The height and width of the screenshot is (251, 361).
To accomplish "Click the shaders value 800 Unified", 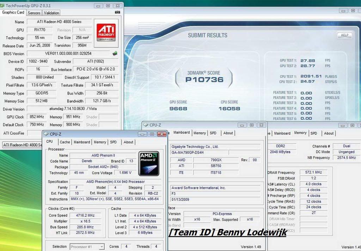I will tap(45, 77).
